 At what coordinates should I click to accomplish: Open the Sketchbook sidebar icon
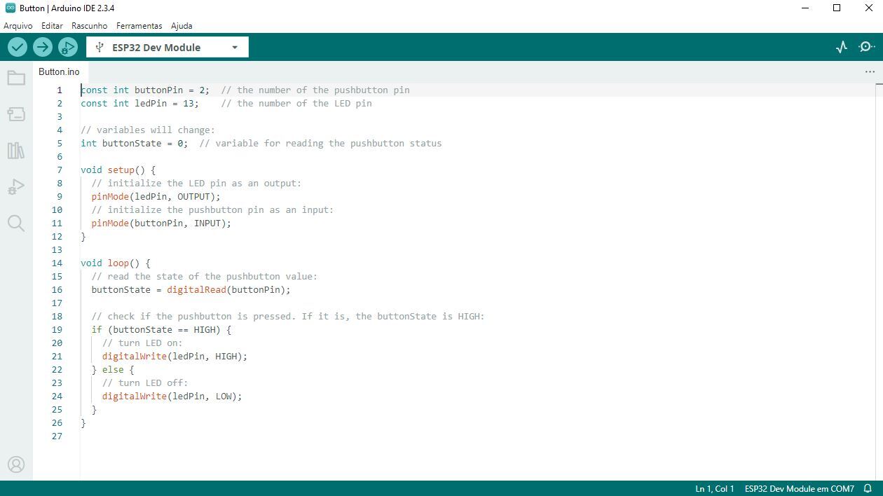15,78
